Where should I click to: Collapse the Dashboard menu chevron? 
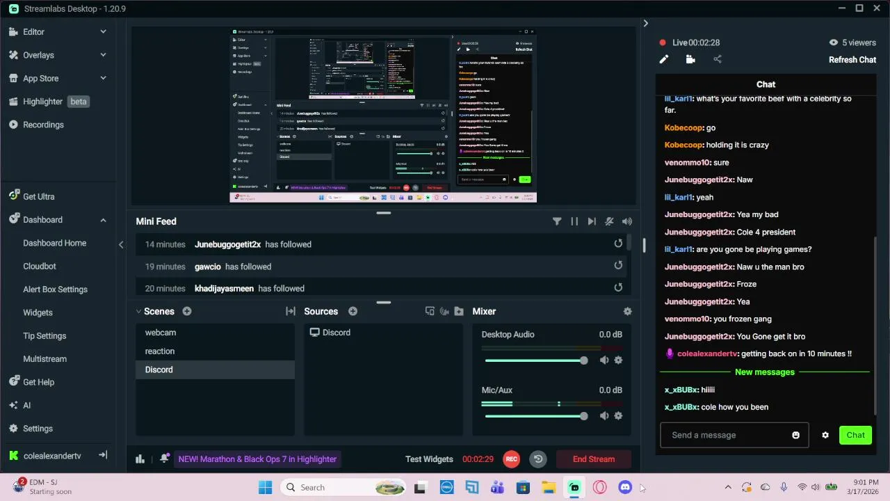103,220
